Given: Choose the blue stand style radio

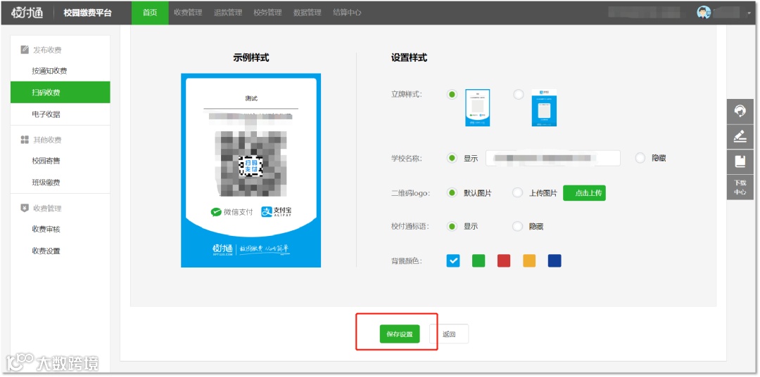Looking at the screenshot, I should tap(518, 94).
